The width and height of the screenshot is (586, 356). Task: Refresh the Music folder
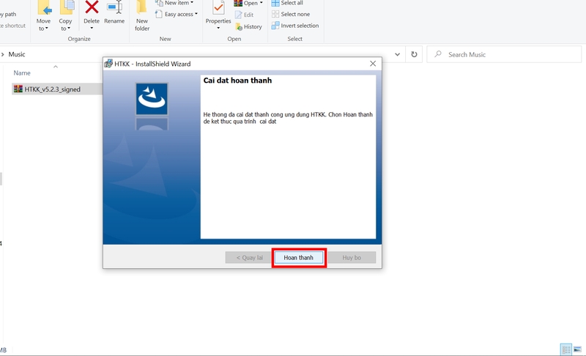coord(414,54)
